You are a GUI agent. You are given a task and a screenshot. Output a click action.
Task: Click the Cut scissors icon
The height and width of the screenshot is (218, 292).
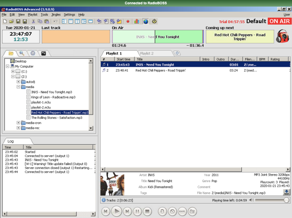tap(34, 21)
